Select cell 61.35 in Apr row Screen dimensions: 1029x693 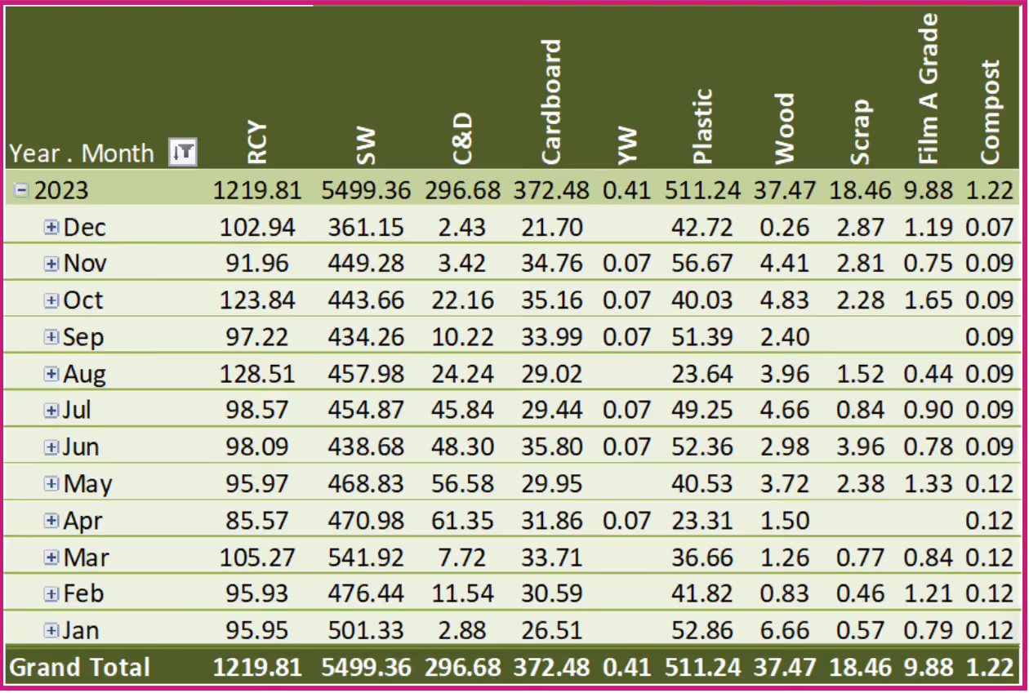click(463, 520)
